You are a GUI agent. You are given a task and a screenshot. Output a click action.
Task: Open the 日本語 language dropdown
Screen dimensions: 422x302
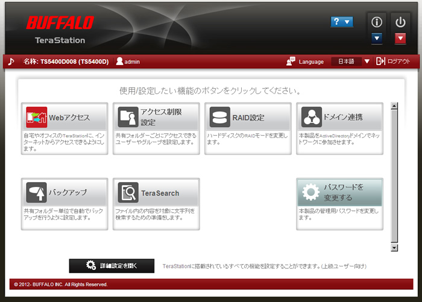(346, 61)
